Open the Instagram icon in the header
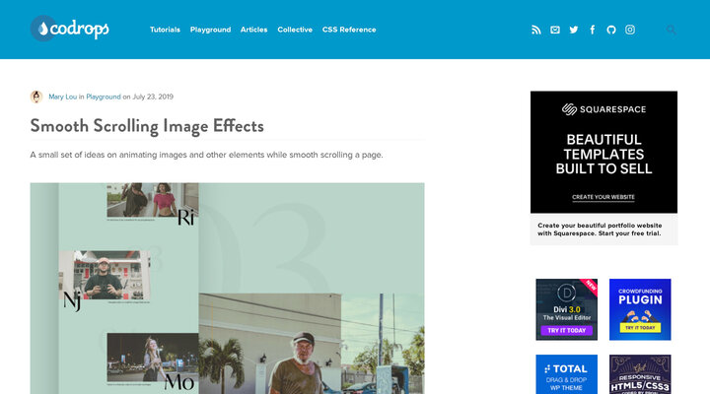The height and width of the screenshot is (394, 710). tap(630, 30)
